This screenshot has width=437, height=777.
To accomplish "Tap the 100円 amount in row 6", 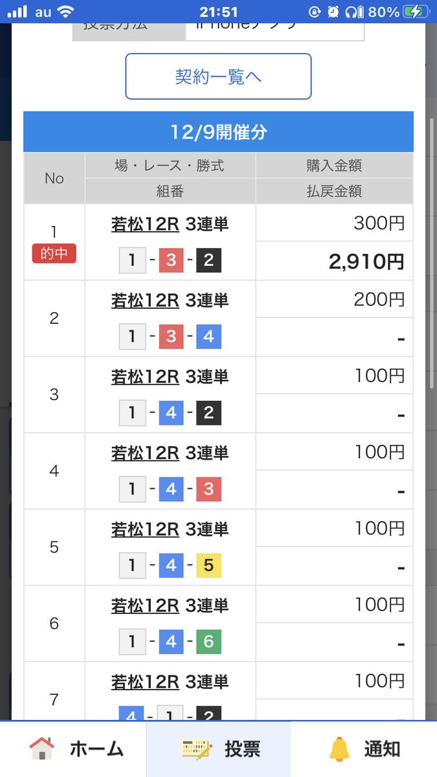I will [379, 605].
